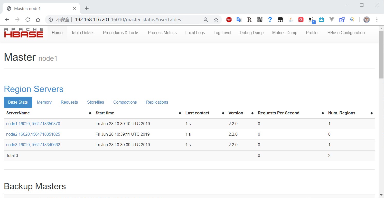This screenshot has height=198, width=384.
Task: Click the Master node1 page heading
Action: (31, 57)
